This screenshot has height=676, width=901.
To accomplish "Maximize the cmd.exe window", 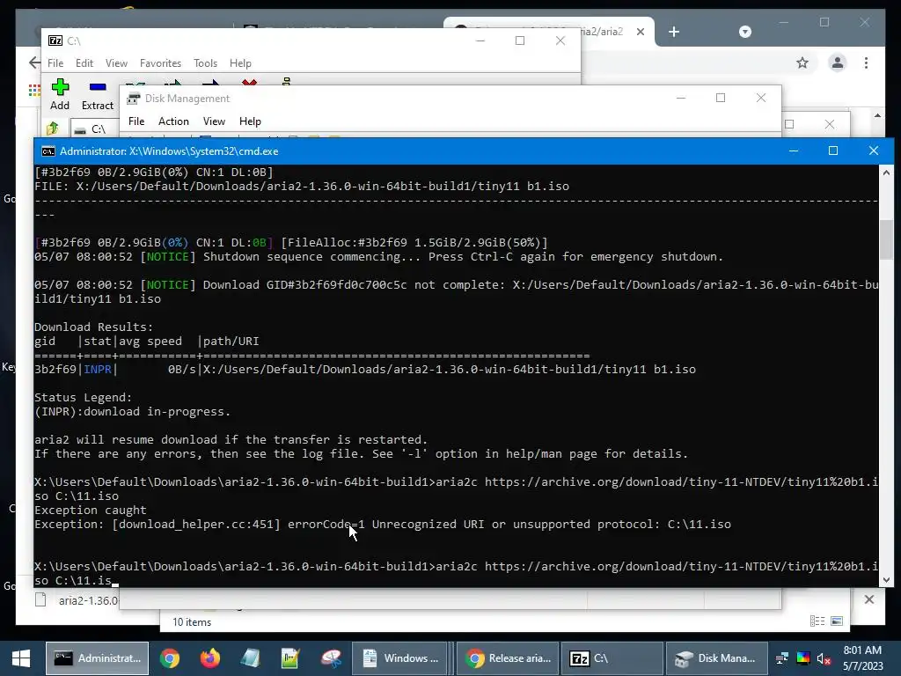I will click(832, 151).
